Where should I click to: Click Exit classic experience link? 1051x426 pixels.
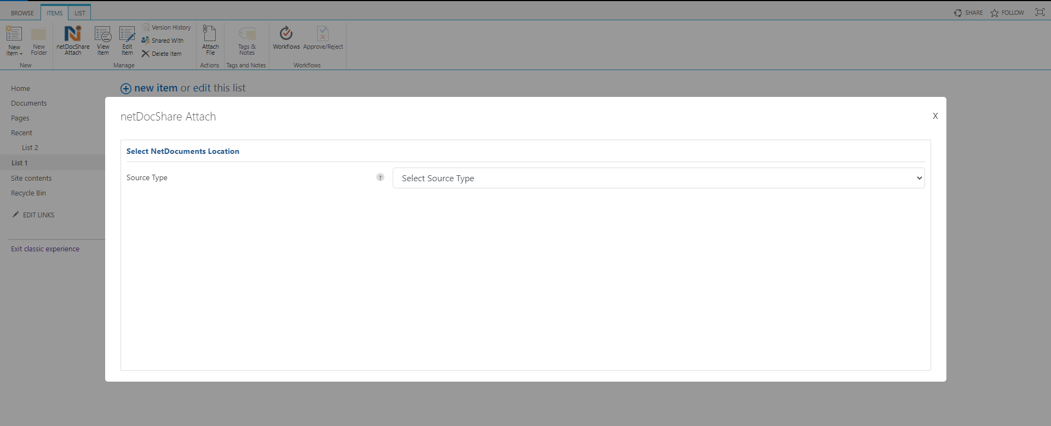pyautogui.click(x=45, y=249)
